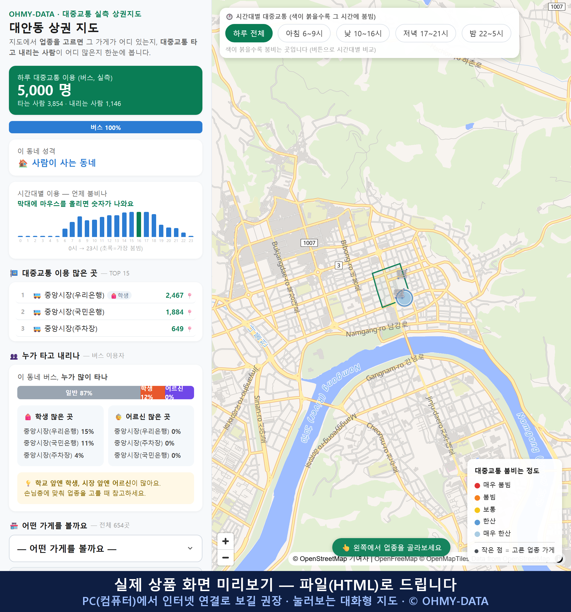Open the 어떤 가게를 볼까요 dropdown
This screenshot has height=612, width=571.
pos(106,548)
